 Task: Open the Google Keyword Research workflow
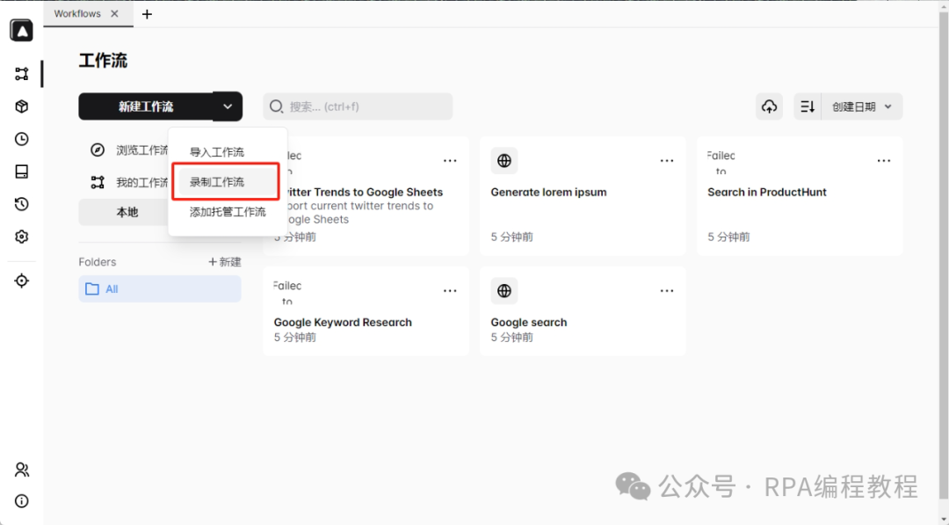pos(343,323)
